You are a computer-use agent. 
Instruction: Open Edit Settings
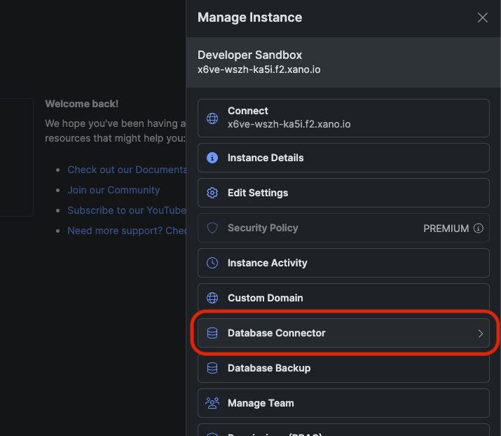(x=343, y=193)
